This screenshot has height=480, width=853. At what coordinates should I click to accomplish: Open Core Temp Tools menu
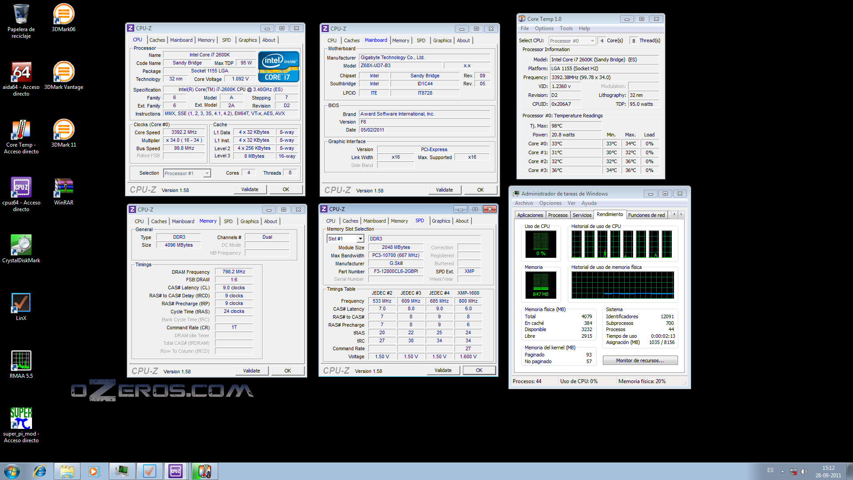point(566,28)
